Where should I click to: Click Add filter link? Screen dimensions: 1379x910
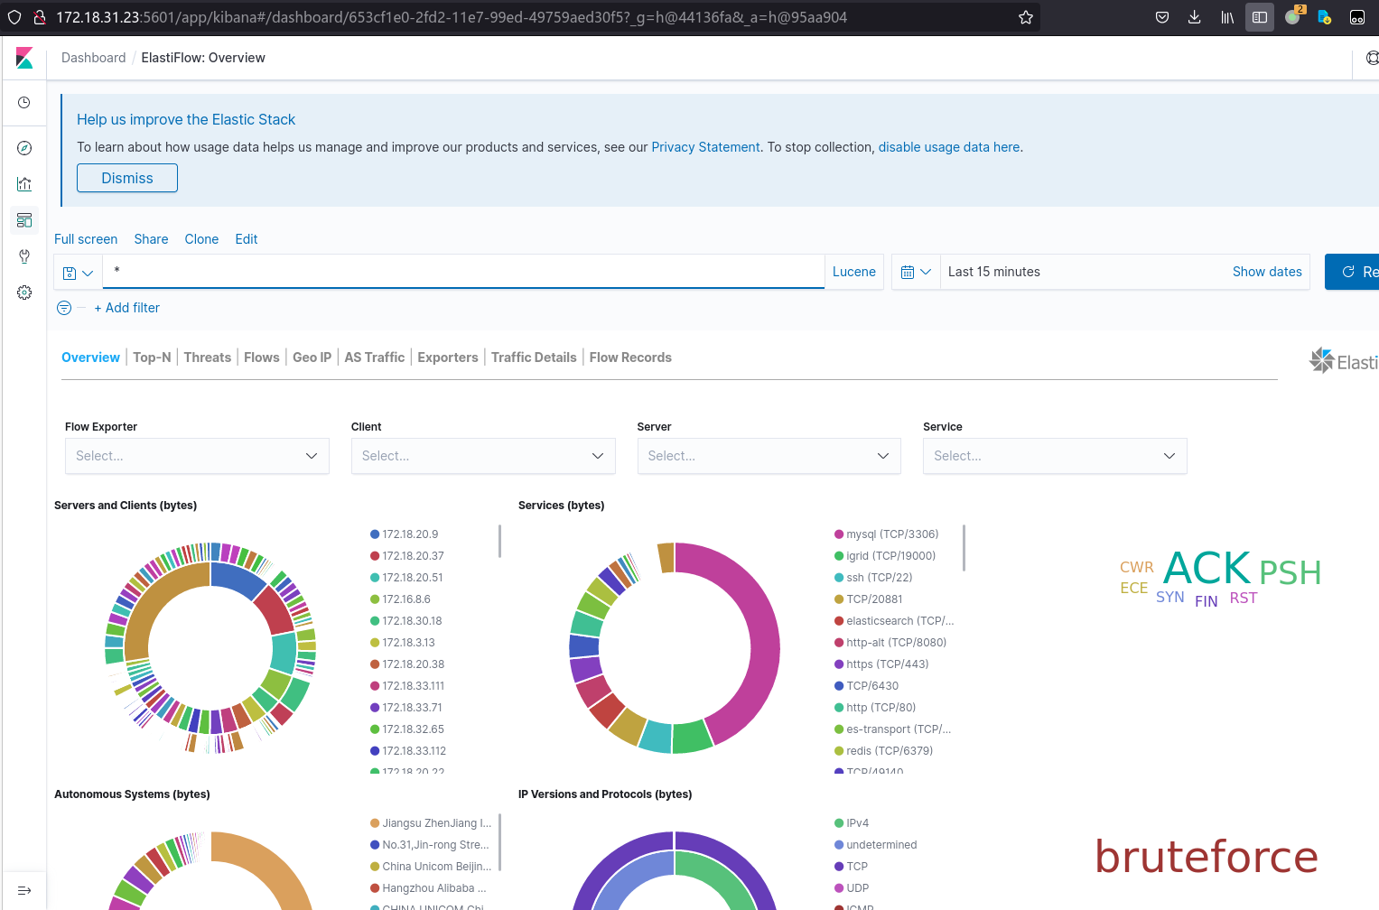(x=126, y=308)
